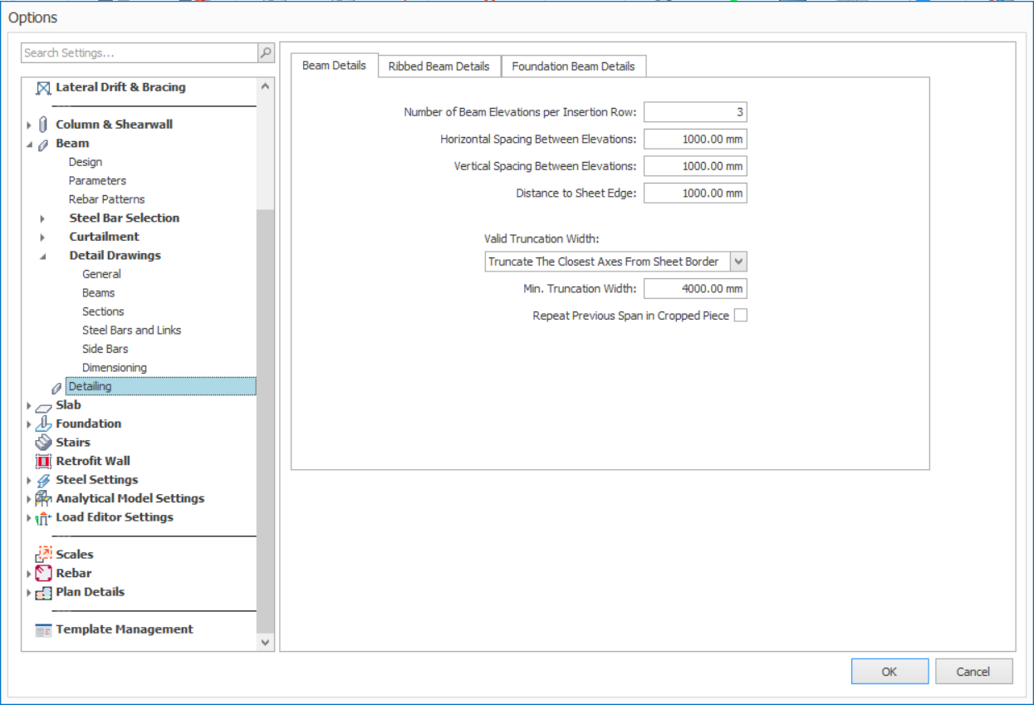Click the Stairs icon in the tree
The width and height of the screenshot is (1034, 705).
click(x=44, y=443)
